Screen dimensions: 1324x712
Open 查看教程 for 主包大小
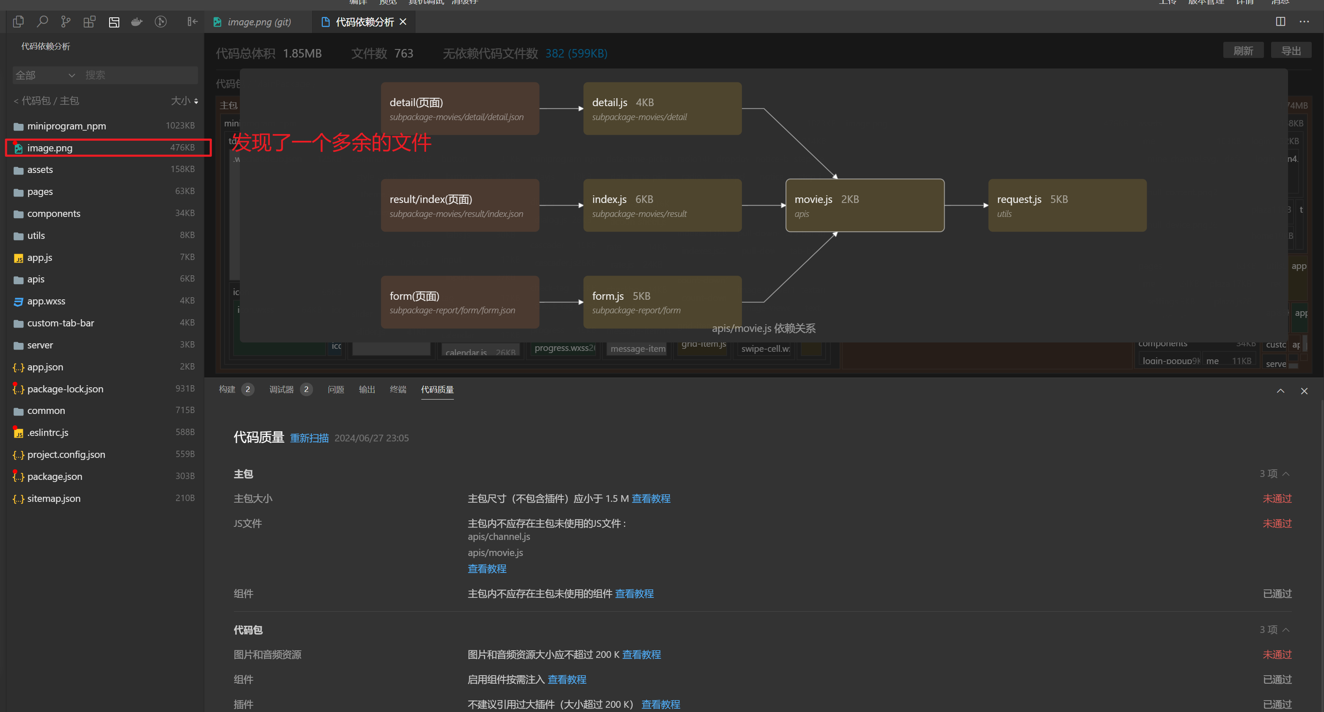click(651, 498)
